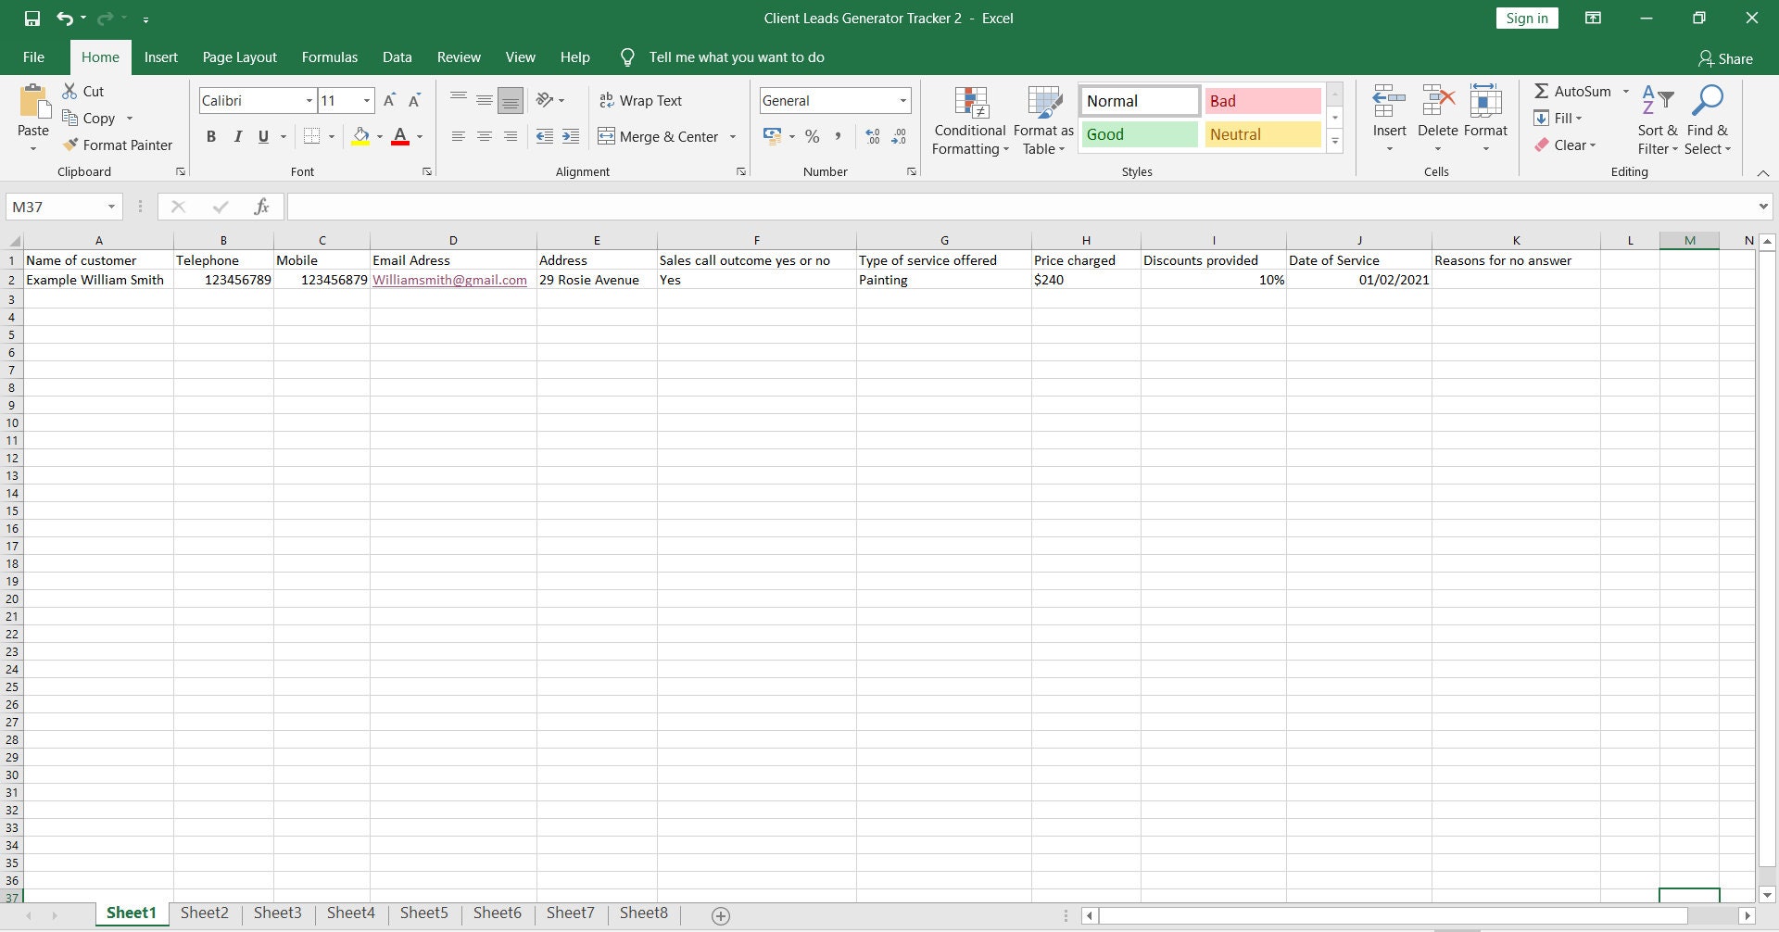Open the Sheet4 worksheet tab
Screen dimensions: 1779x932
point(350,913)
